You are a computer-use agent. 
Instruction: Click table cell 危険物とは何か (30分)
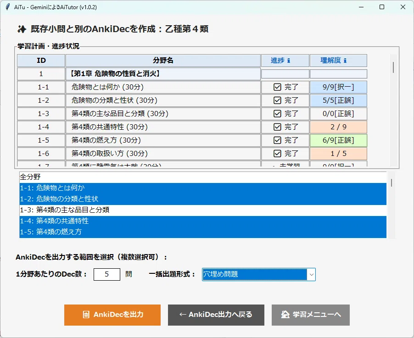pyautogui.click(x=163, y=87)
